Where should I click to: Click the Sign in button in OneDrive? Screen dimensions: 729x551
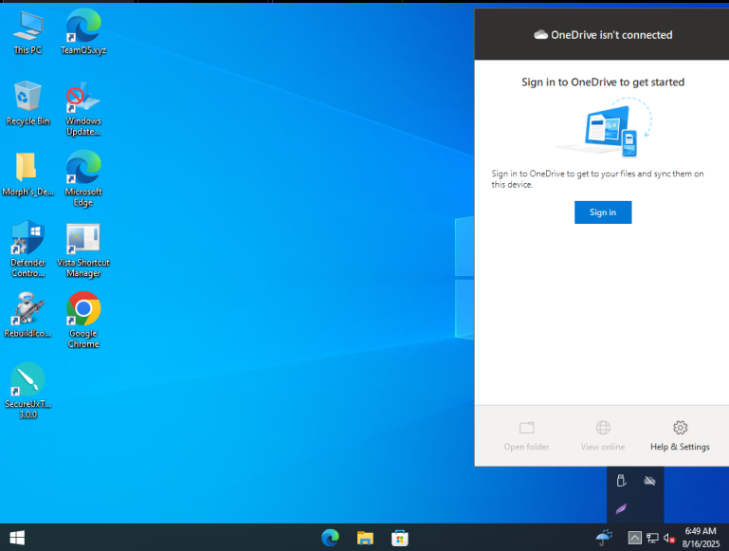(603, 212)
